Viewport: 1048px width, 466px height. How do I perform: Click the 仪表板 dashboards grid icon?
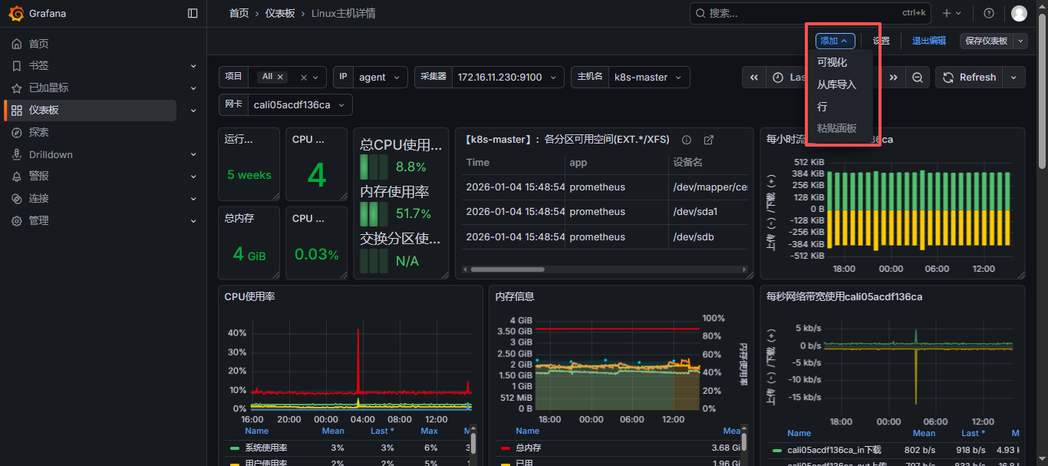pos(17,110)
